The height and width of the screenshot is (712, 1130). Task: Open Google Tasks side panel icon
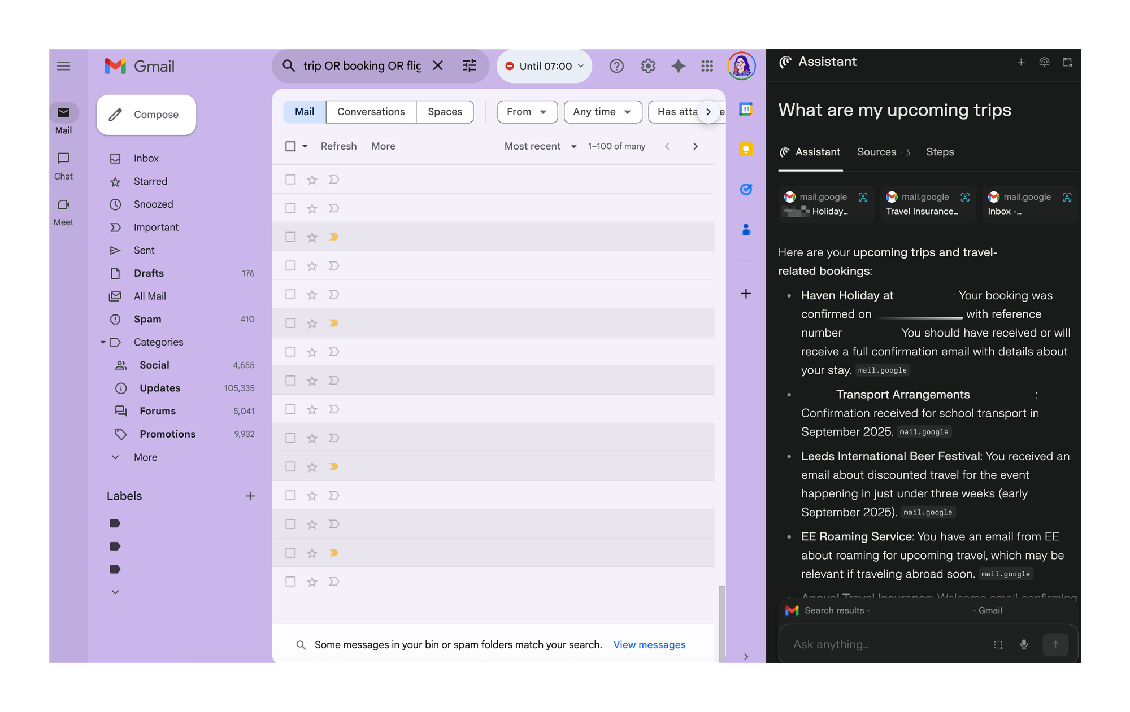(746, 189)
